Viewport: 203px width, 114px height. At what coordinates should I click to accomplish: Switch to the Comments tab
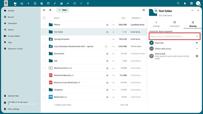click(x=175, y=24)
